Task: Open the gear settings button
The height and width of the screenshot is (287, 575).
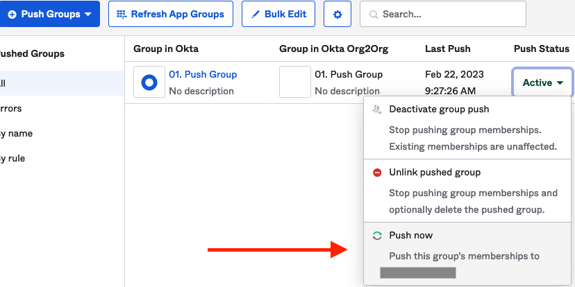Action: point(337,14)
